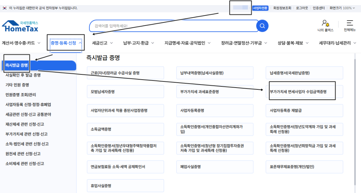This screenshot has height=193, width=361.
Task: Open 회원정보조회 link
Action: [x=282, y=8]
